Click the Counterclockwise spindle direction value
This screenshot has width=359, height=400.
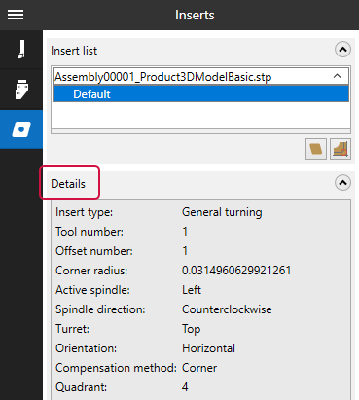(x=227, y=309)
